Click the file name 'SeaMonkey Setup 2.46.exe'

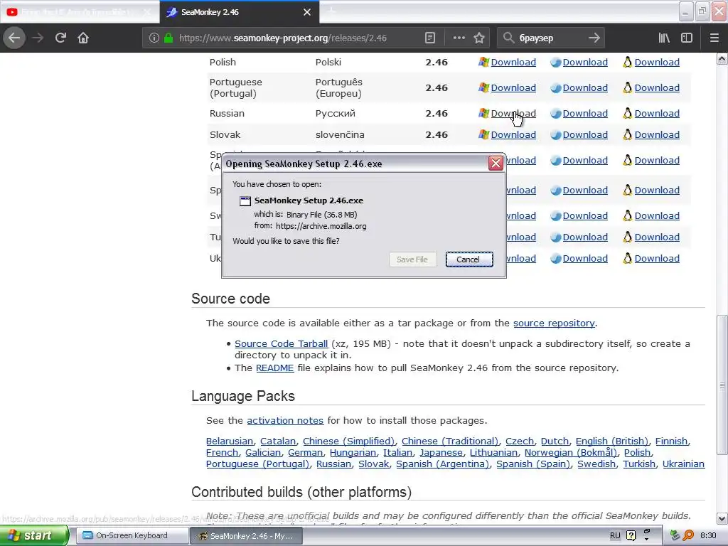coord(309,200)
